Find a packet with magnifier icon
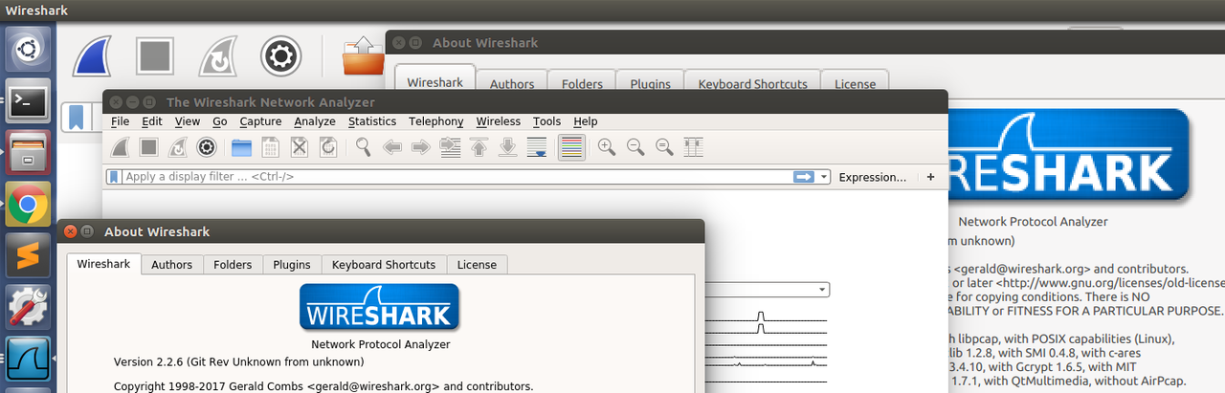Viewport: 1225px width, 393px height. 364,146
